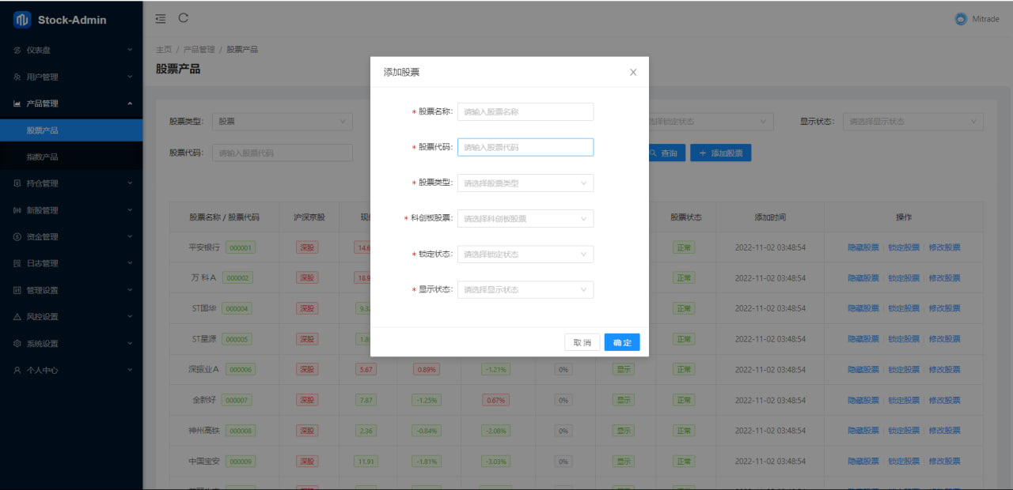1013x490 pixels.
Task: Click the refresh icon in the top bar
Action: point(184,18)
